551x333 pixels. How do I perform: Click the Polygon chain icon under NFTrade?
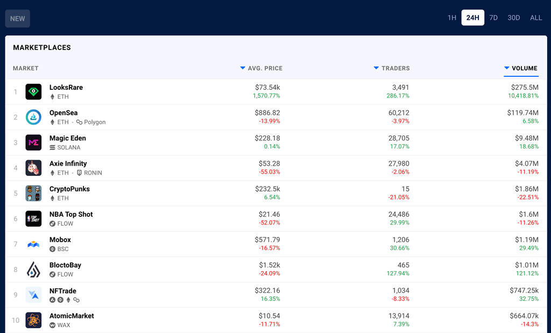(x=76, y=300)
